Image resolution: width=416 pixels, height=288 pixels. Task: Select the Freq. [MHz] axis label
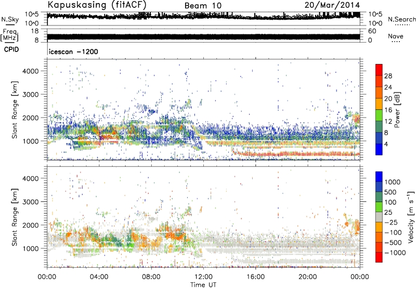click(x=10, y=35)
